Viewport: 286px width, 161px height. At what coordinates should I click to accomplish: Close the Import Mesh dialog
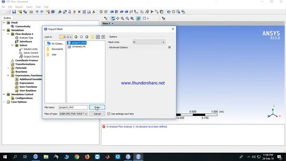(x=173, y=29)
